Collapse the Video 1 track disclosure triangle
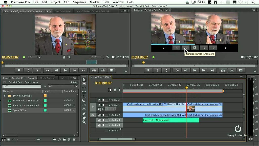 (x=110, y=104)
